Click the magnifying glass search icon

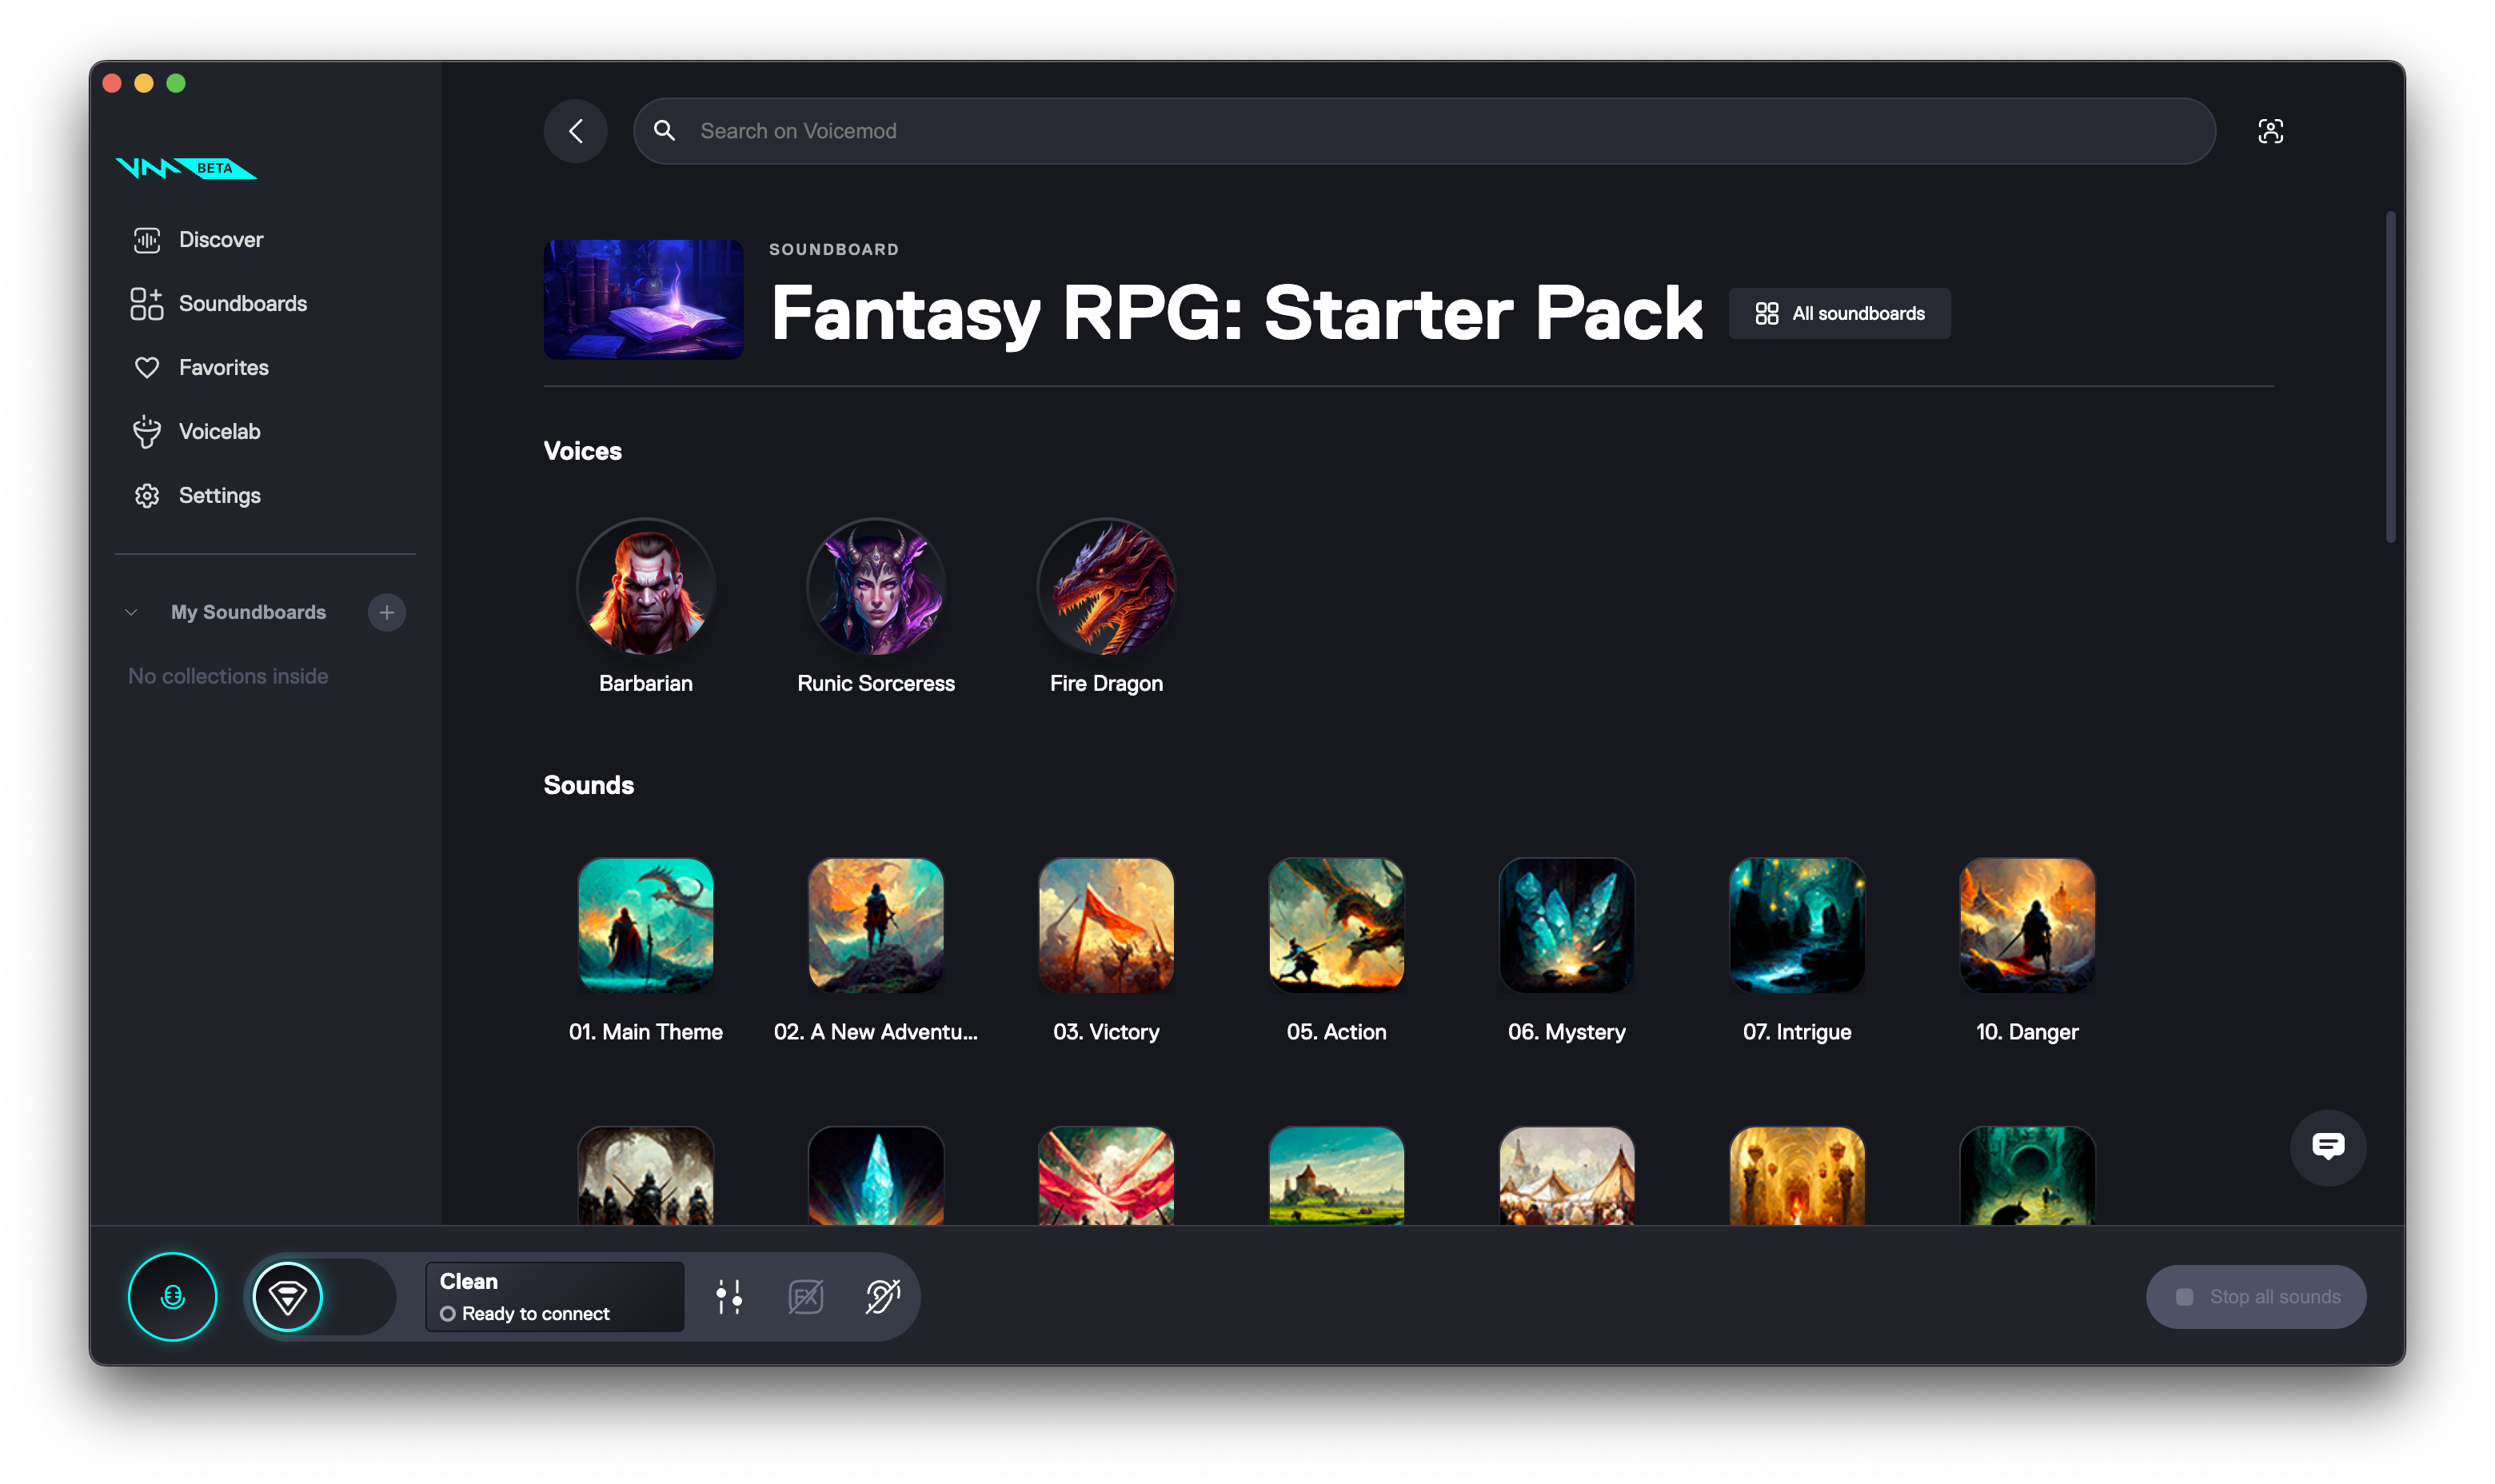(x=664, y=131)
